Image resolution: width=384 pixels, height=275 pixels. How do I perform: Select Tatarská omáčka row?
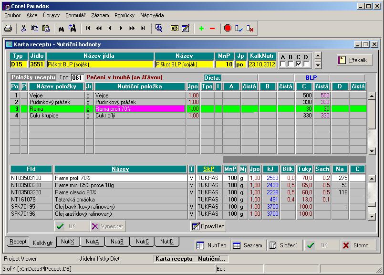point(188,200)
